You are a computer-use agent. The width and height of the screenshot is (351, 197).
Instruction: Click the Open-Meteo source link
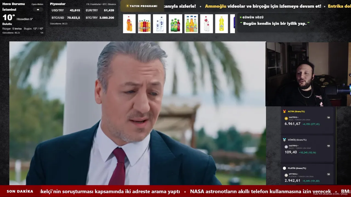pyautogui.click(x=37, y=4)
